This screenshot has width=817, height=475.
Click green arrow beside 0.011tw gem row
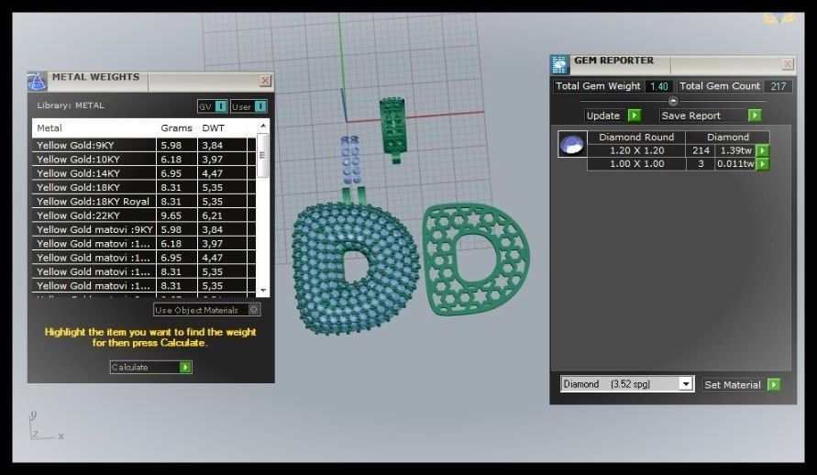[762, 164]
